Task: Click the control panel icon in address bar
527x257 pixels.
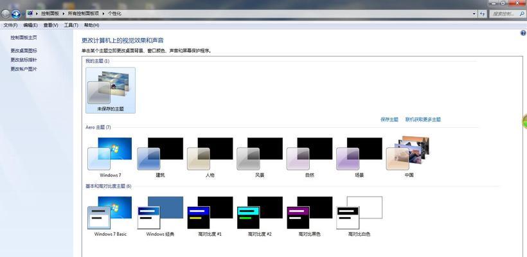Action: (30, 13)
